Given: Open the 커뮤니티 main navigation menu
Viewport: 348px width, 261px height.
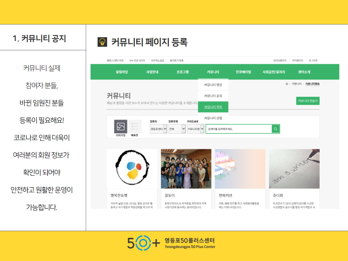Looking at the screenshot, I should (x=213, y=72).
